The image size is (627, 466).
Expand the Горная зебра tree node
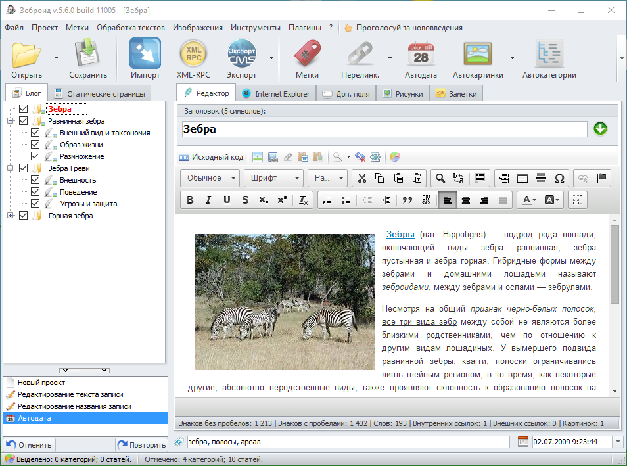(x=11, y=216)
